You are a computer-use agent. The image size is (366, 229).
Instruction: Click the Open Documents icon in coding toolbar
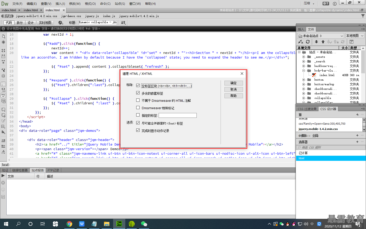tap(3, 36)
